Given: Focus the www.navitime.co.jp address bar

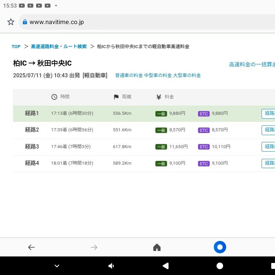Looking at the screenshot, I should (147, 22).
